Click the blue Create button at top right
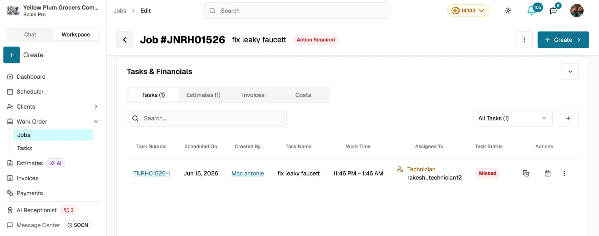Image resolution: width=599 pixels, height=236 pixels. click(563, 40)
